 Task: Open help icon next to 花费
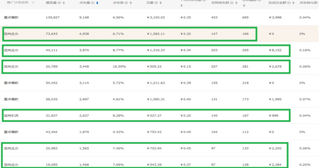click(x=156, y=3)
